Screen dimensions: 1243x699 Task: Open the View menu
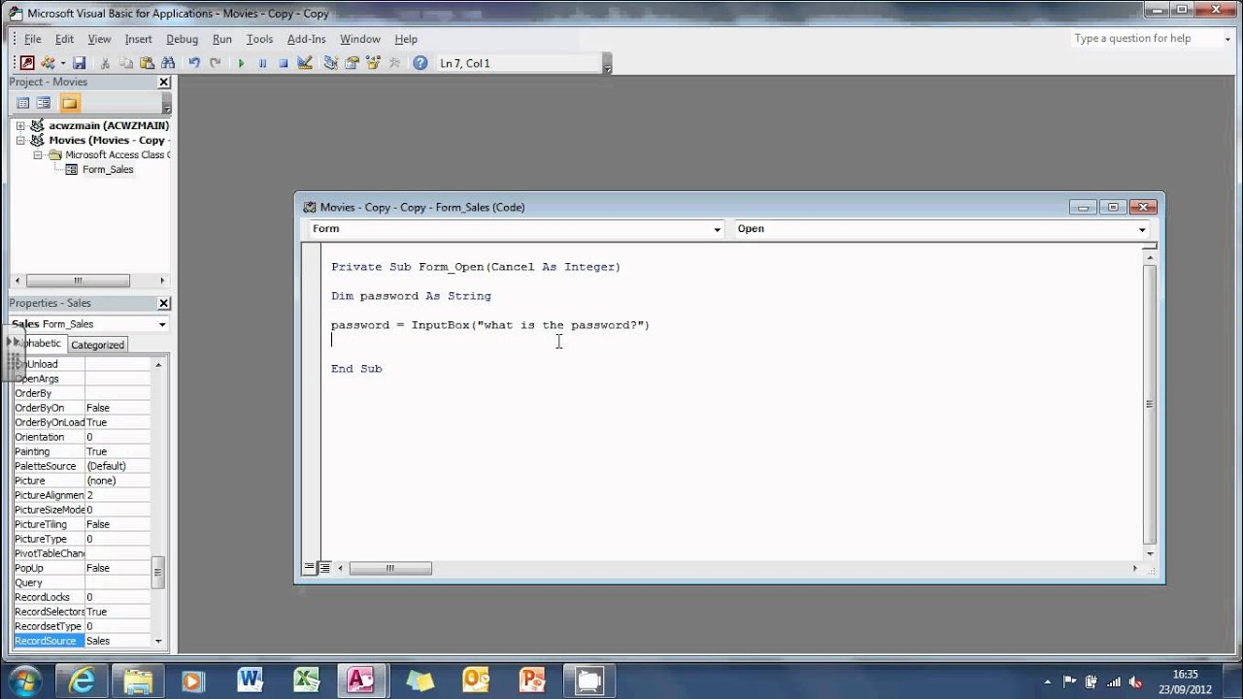pos(99,39)
